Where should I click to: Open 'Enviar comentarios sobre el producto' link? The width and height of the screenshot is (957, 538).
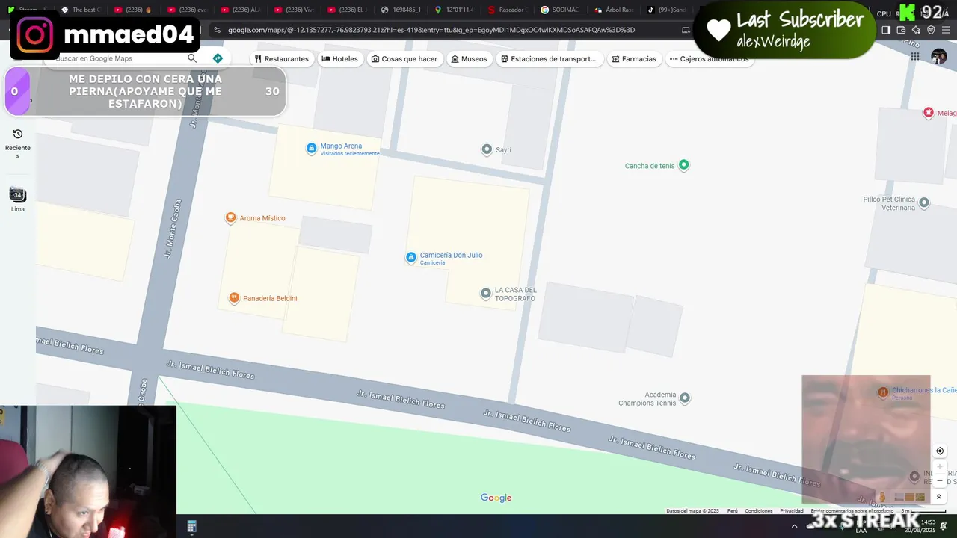point(852,511)
